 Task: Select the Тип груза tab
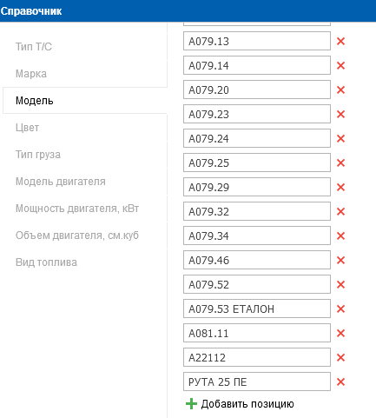coord(38,155)
